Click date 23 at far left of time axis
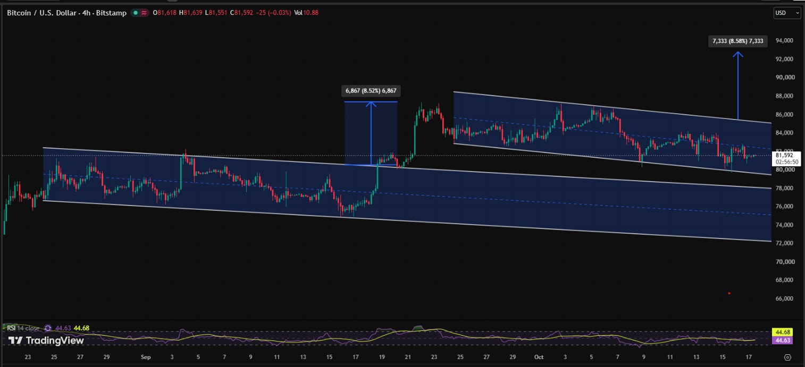This screenshot has width=805, height=367. pyautogui.click(x=28, y=357)
